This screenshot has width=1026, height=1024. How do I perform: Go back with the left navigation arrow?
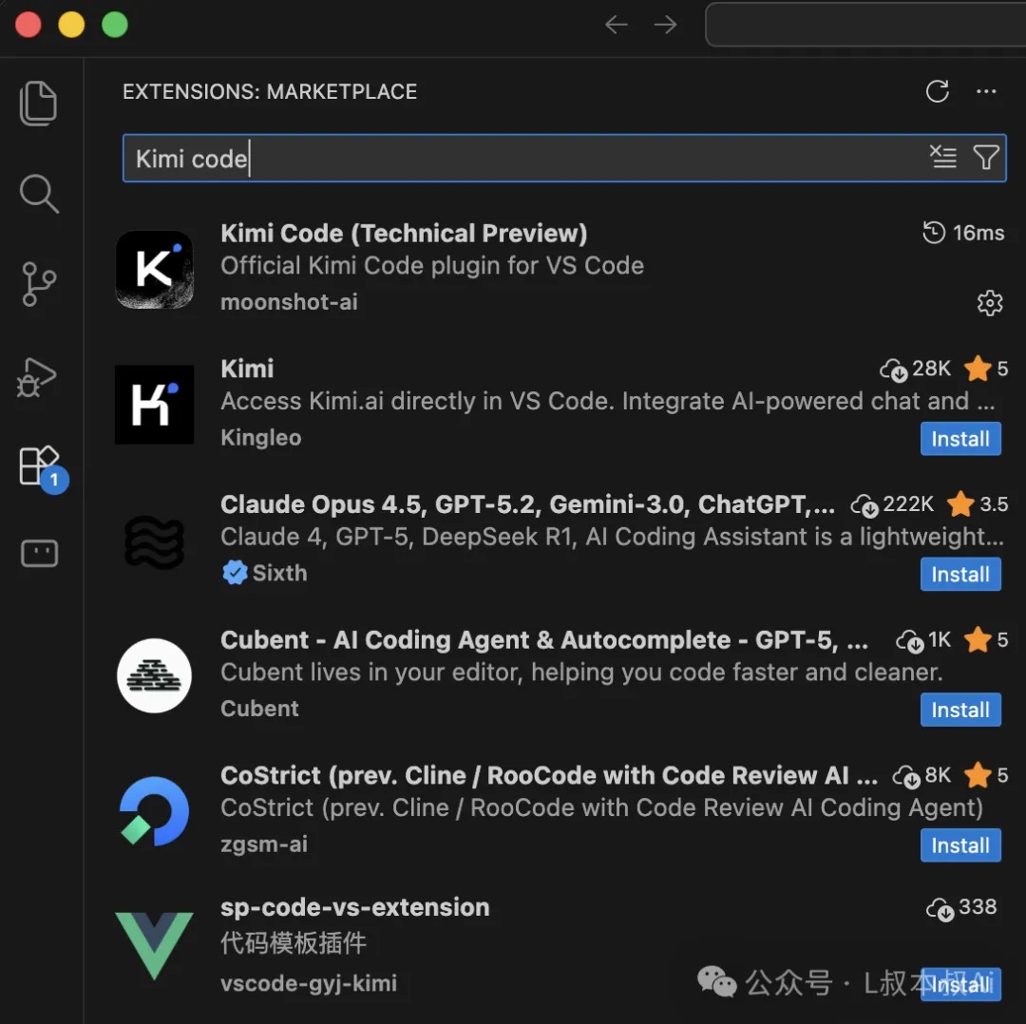coord(616,25)
